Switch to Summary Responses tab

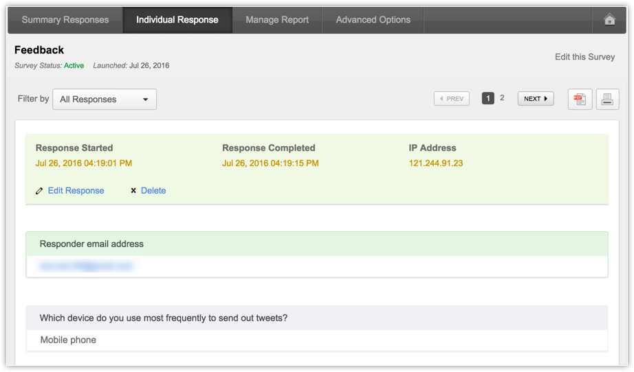[x=65, y=20]
